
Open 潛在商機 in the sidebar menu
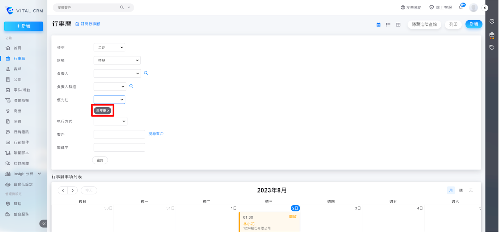point(21,101)
